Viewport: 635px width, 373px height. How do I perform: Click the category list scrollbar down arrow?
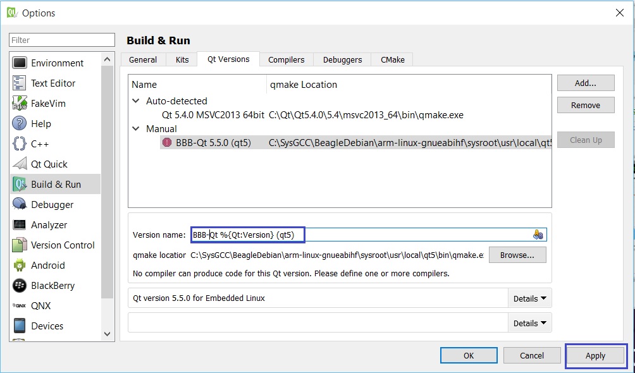pos(107,334)
